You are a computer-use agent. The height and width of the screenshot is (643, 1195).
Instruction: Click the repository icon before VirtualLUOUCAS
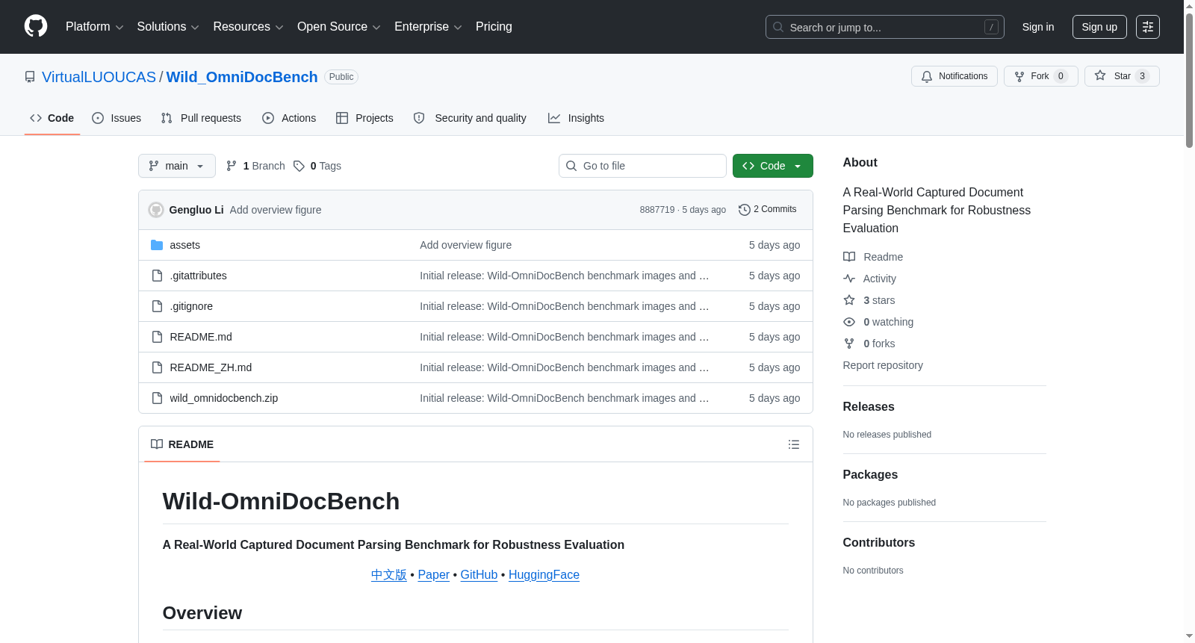coord(30,77)
